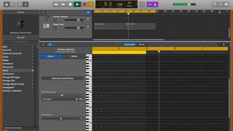Viewport: 233px width, 131px height.
Task: Open the Notes inspector tab
Action: coord(74,56)
